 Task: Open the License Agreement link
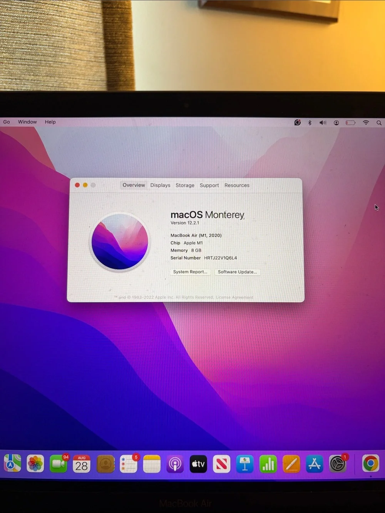coord(234,297)
